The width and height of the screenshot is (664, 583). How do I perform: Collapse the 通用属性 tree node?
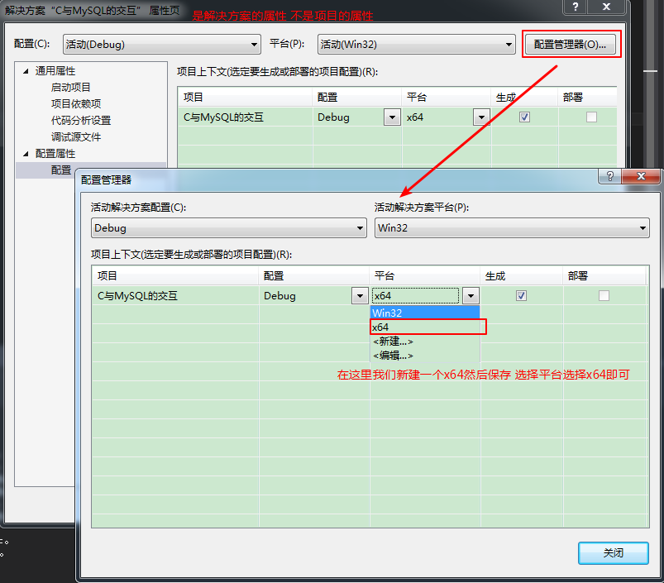(x=25, y=71)
